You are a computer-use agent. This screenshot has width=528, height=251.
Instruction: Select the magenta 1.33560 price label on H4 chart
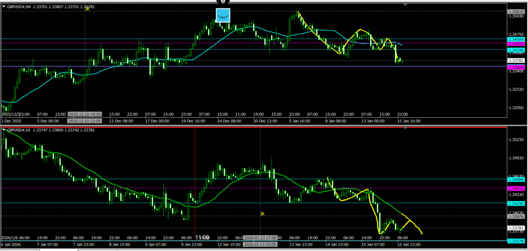[x=516, y=67]
